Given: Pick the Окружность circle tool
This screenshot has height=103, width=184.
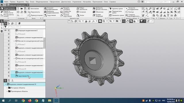Looking at the screenshot, I should (x=34, y=12).
